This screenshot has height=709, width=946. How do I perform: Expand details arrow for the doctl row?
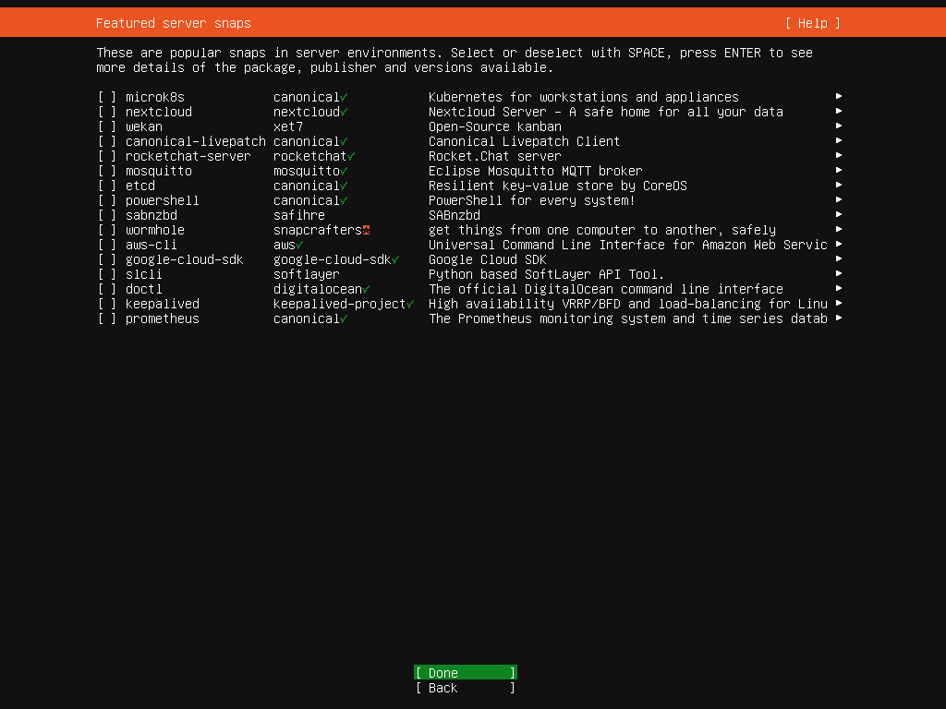[x=838, y=289]
